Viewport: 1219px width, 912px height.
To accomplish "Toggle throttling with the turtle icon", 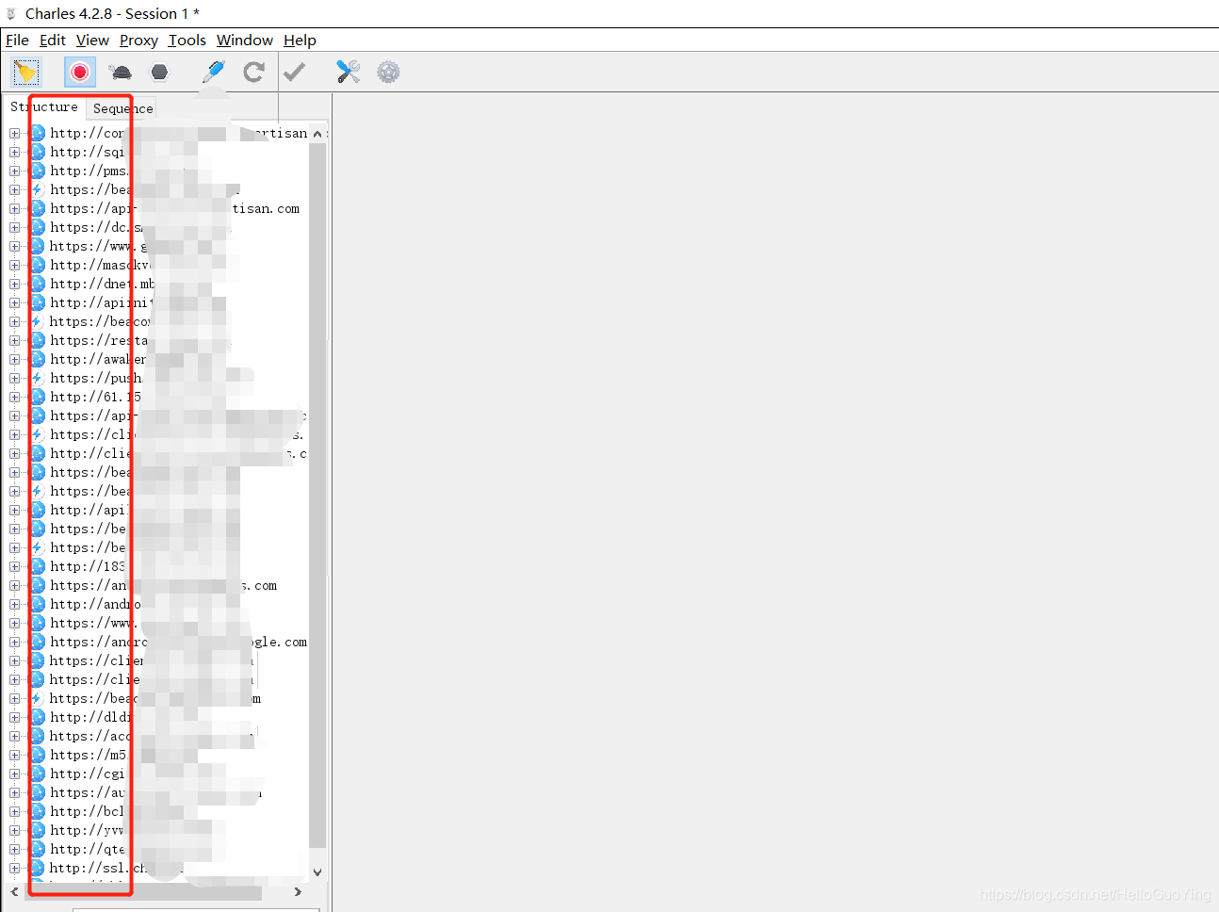I will click(121, 72).
